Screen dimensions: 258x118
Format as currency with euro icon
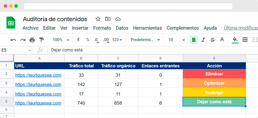79,40
